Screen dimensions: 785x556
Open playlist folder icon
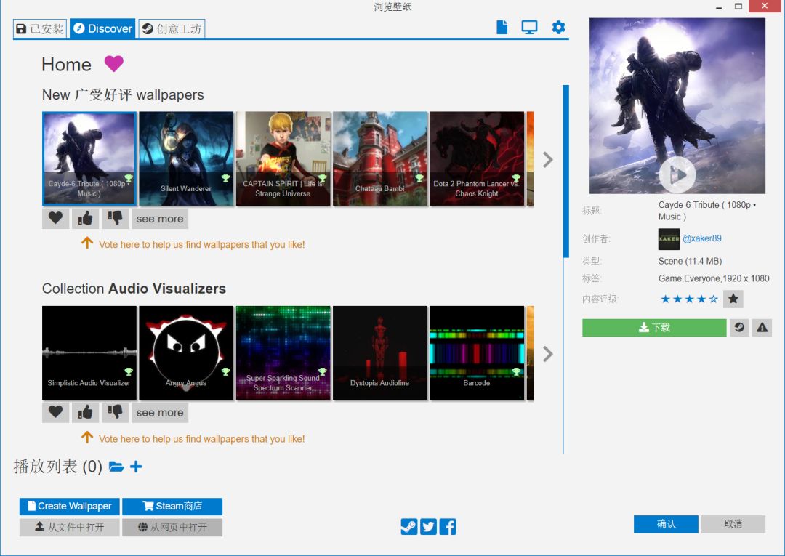(116, 467)
